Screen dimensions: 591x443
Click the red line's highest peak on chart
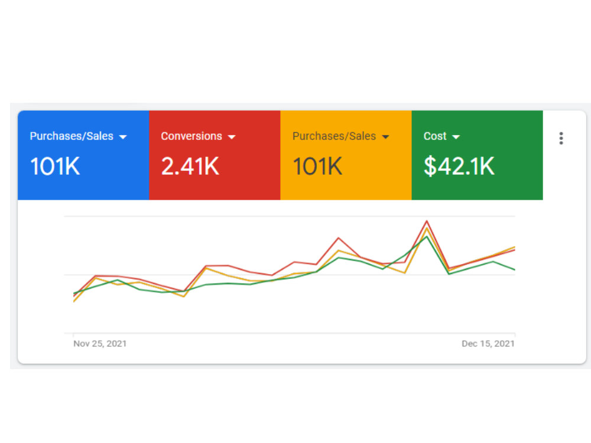[427, 221]
